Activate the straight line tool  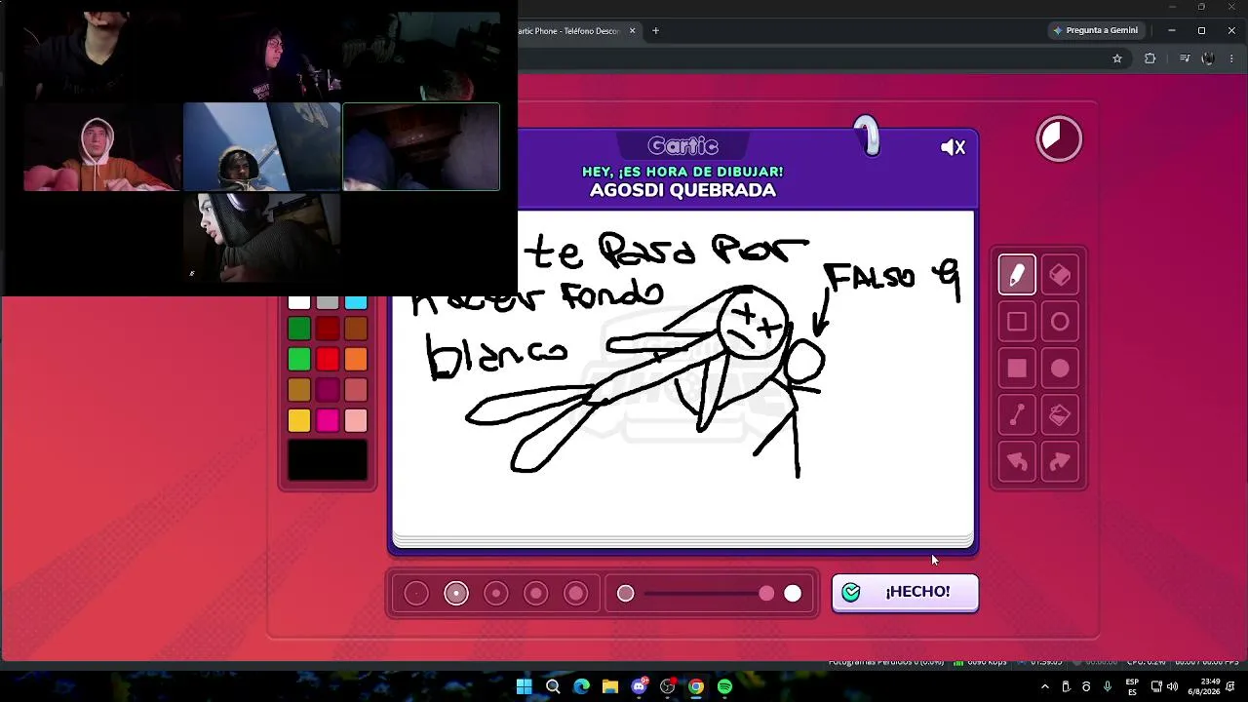point(1017,415)
